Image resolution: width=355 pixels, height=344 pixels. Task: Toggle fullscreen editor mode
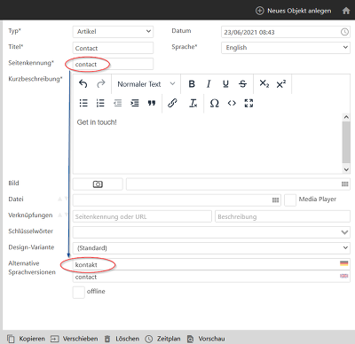pyautogui.click(x=248, y=103)
